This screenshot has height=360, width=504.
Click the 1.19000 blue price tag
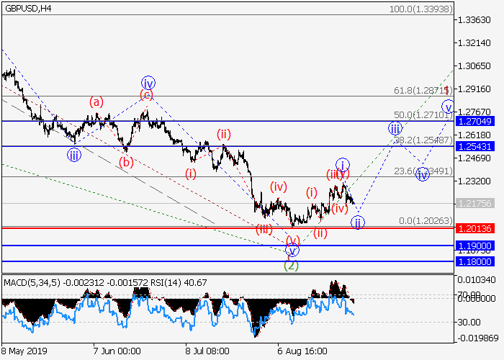(x=474, y=246)
